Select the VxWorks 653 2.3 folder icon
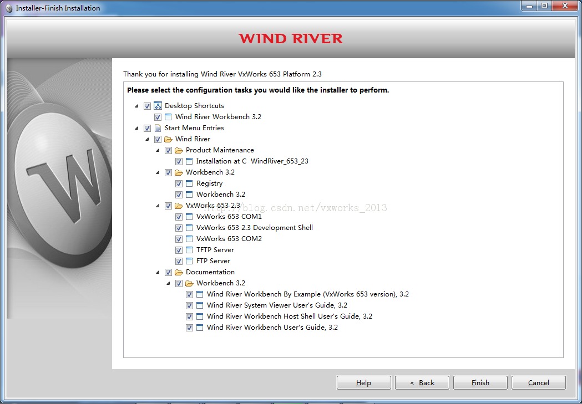The width and height of the screenshot is (582, 404). 179,206
